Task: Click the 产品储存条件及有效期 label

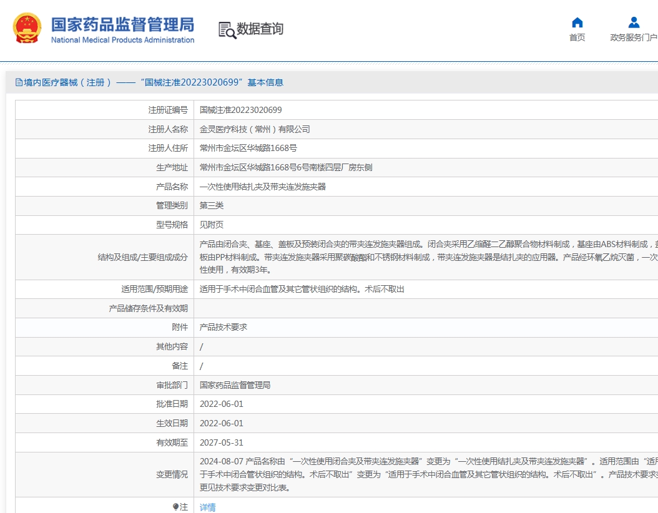Action: (x=148, y=308)
